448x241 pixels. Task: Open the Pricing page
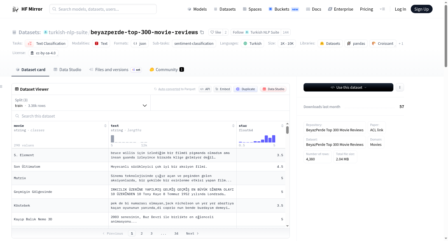click(x=367, y=9)
